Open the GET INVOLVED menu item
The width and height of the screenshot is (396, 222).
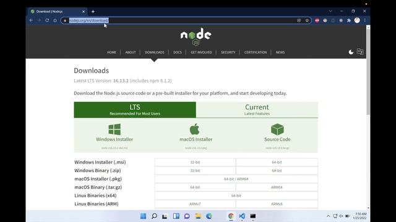pos(201,52)
